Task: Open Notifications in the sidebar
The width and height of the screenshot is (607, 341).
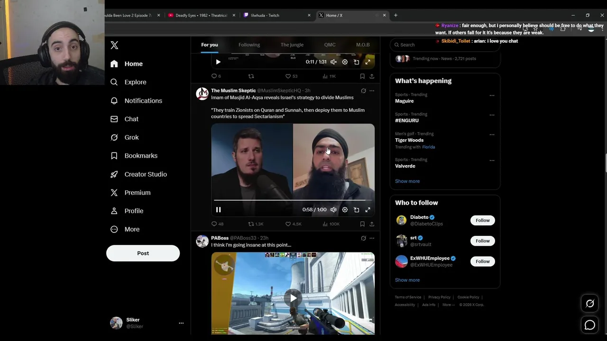Action: click(x=136, y=100)
